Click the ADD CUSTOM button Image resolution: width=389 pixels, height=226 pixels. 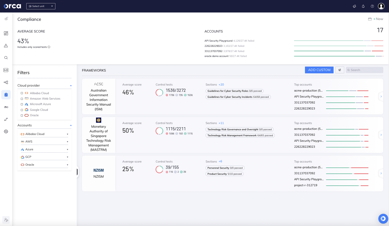[x=319, y=70]
